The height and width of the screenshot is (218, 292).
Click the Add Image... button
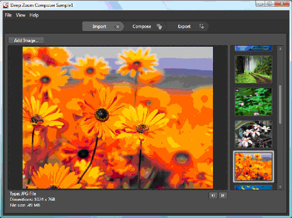click(x=26, y=40)
